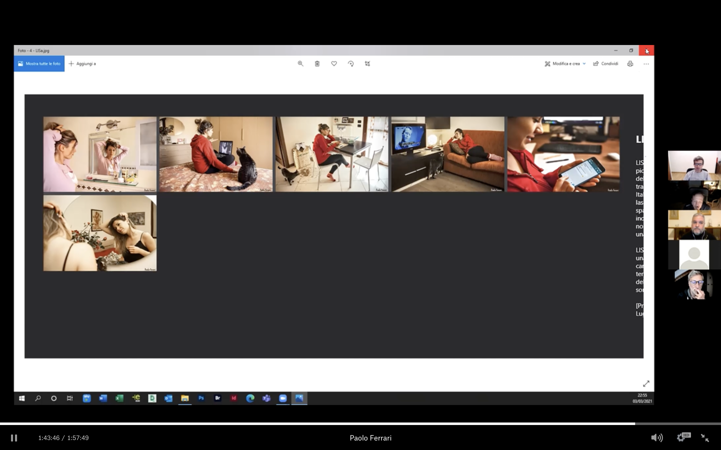The width and height of the screenshot is (721, 450).
Task: Open taskbar search magnifier
Action: (38, 398)
